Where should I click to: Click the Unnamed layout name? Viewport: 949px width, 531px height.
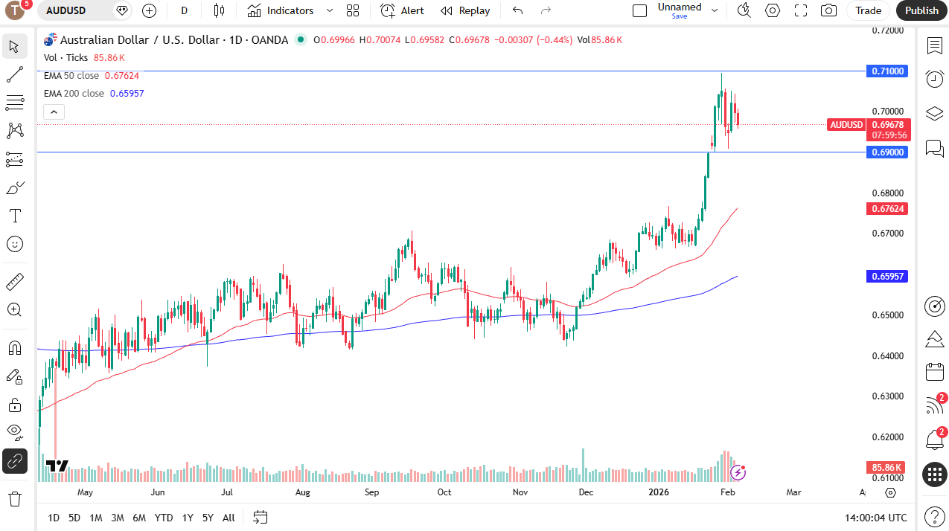coord(679,7)
